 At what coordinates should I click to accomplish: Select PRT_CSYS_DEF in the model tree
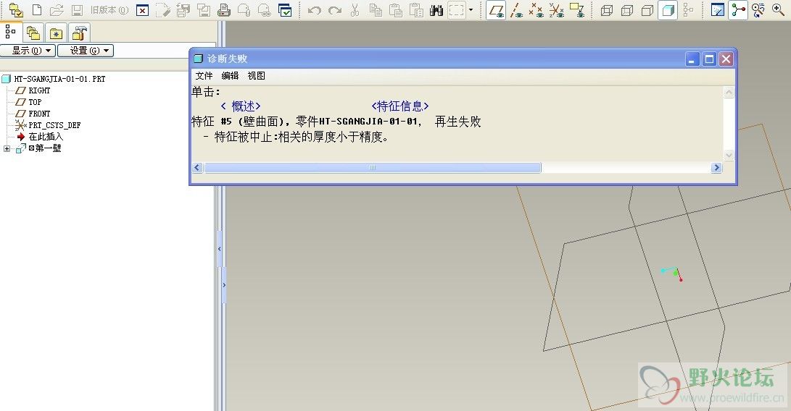coord(48,125)
